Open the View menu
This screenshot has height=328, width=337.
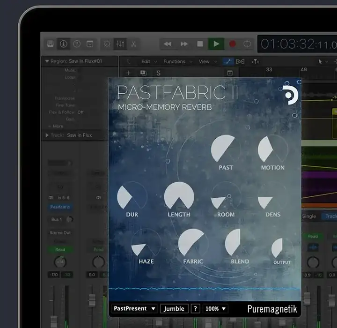(x=207, y=62)
